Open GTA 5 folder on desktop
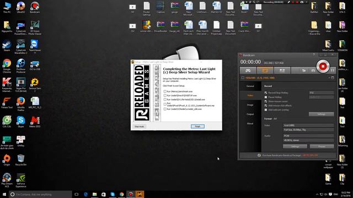The image size is (353, 198). 342,7
